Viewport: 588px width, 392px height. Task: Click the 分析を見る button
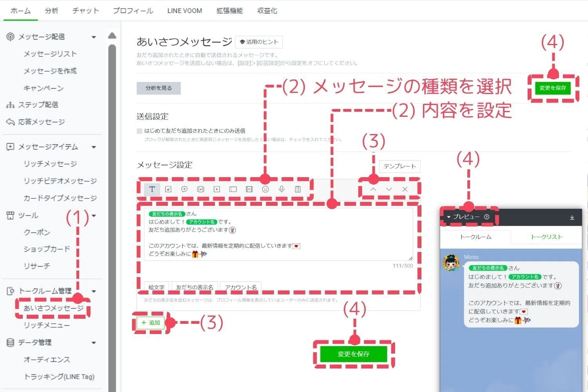click(159, 88)
